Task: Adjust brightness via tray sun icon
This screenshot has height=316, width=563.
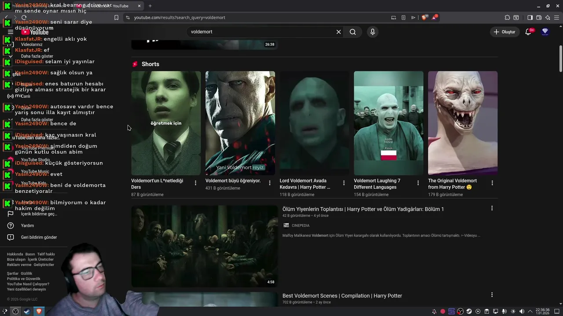Action: pyautogui.click(x=512, y=312)
